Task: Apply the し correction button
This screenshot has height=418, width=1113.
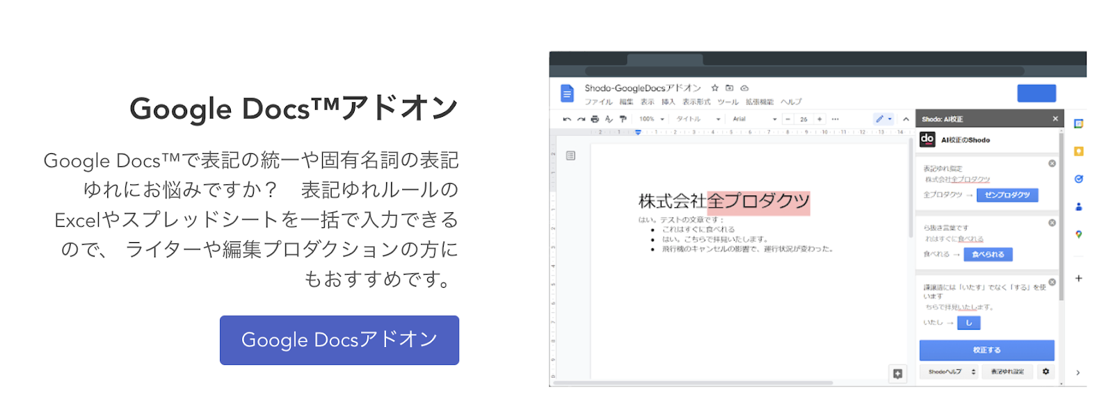Action: (x=968, y=323)
